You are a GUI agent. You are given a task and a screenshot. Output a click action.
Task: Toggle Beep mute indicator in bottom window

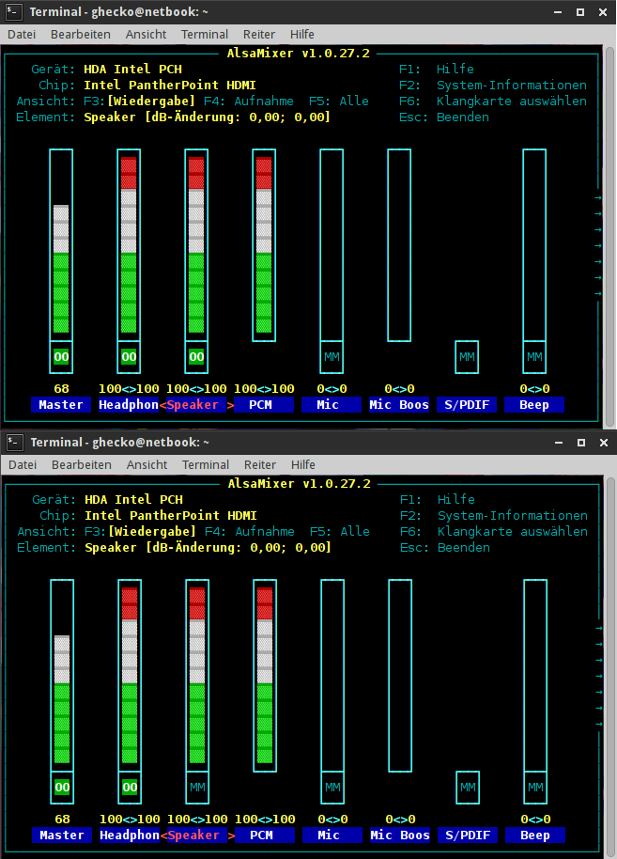tap(535, 788)
